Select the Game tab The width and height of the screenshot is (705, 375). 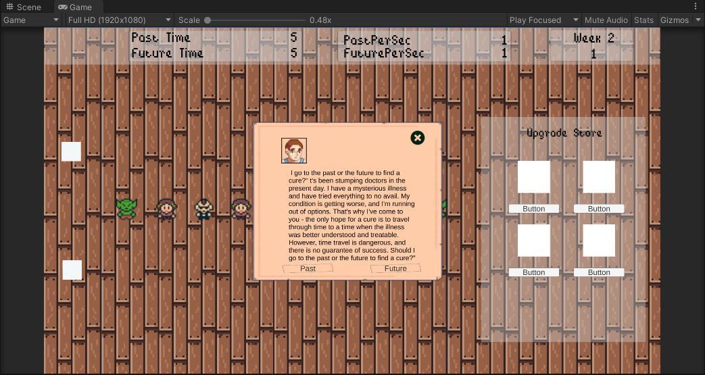(x=75, y=7)
